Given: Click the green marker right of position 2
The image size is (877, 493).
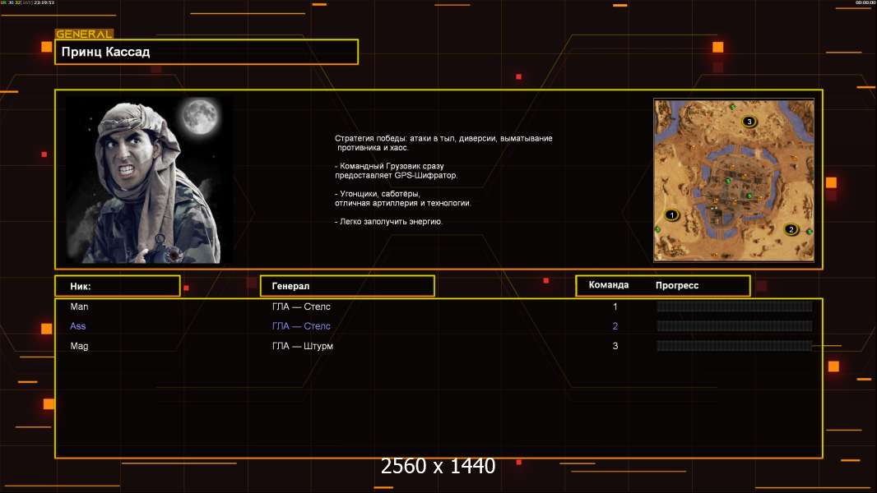Looking at the screenshot, I should (x=810, y=233).
